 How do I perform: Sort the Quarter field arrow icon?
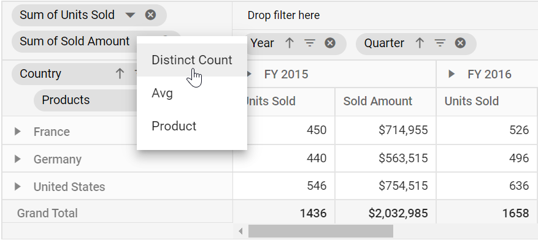[x=420, y=43]
